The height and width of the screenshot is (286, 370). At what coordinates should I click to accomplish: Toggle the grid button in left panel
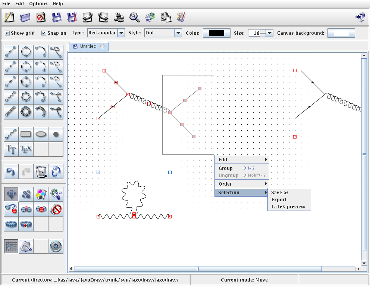[11, 246]
